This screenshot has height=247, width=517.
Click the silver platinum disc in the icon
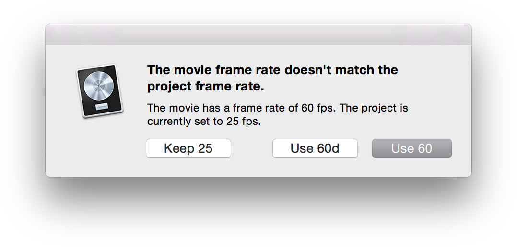(x=98, y=85)
